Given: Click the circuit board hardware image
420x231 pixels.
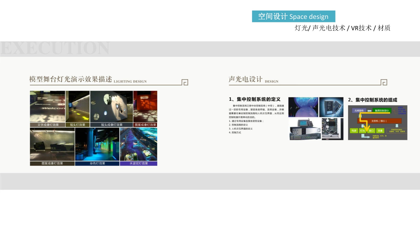Looking at the screenshot, I should coord(332,129).
